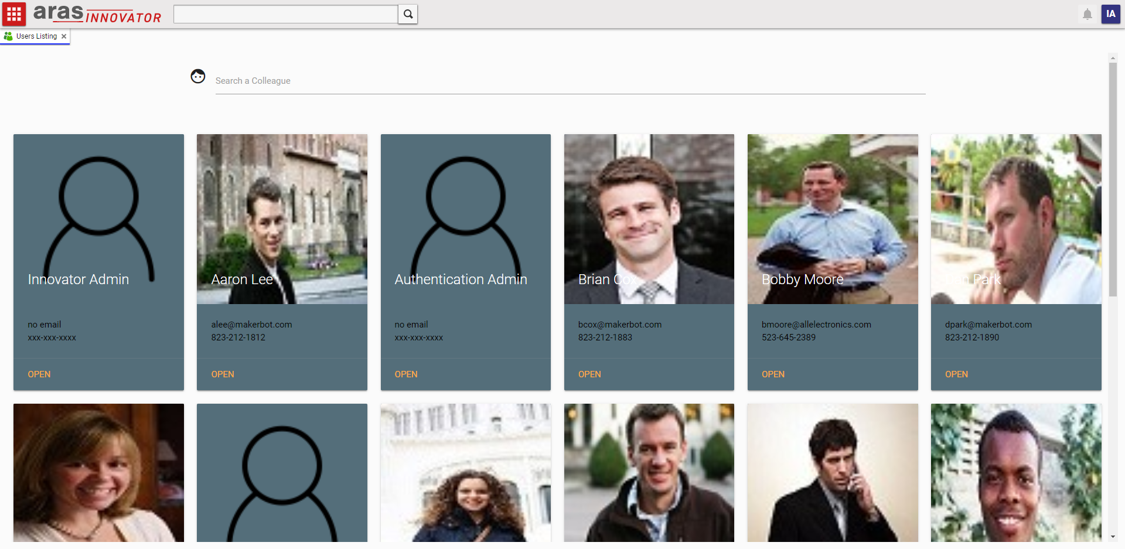This screenshot has height=549, width=1125.
Task: Click the scrollbar up arrow
Action: click(x=1113, y=58)
